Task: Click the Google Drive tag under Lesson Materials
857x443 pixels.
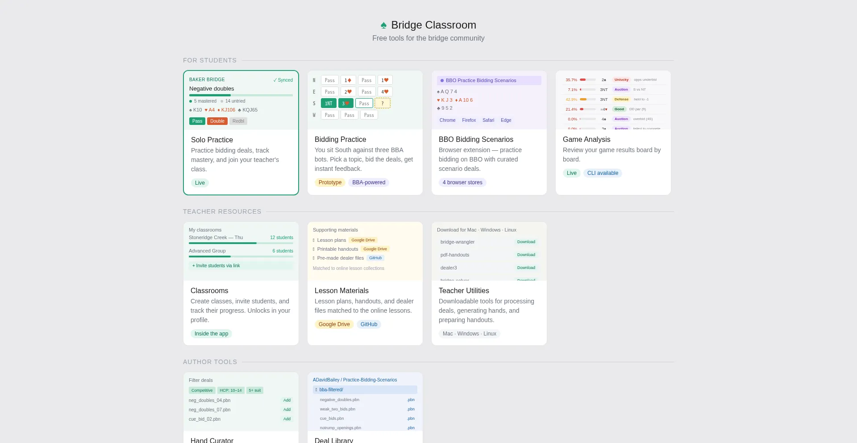Action: (x=334, y=324)
